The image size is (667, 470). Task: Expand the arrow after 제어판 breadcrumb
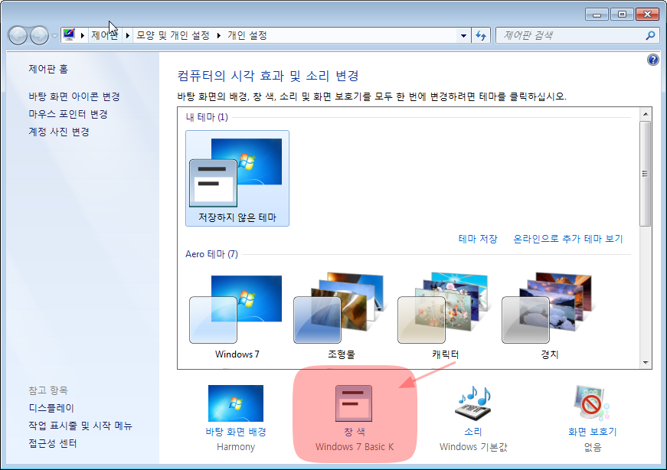pos(127,35)
